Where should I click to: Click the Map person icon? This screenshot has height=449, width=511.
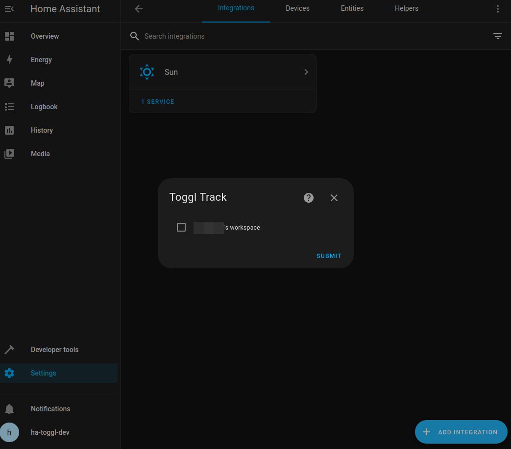9,83
